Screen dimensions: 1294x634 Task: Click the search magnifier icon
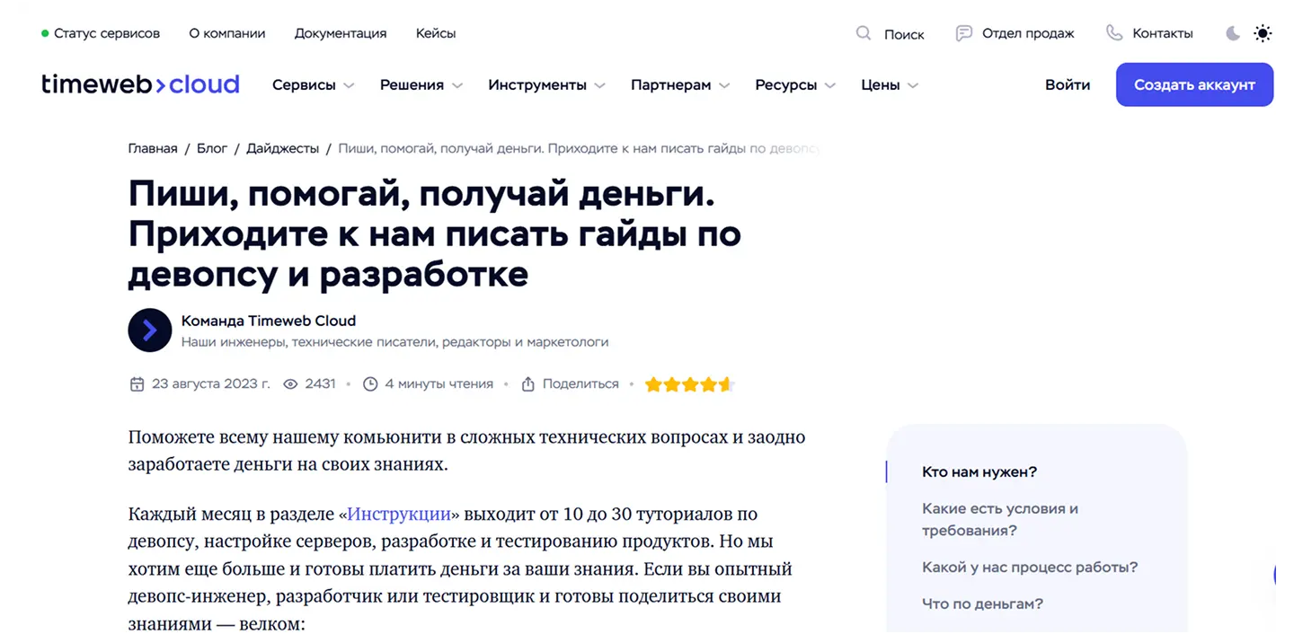[x=864, y=33]
